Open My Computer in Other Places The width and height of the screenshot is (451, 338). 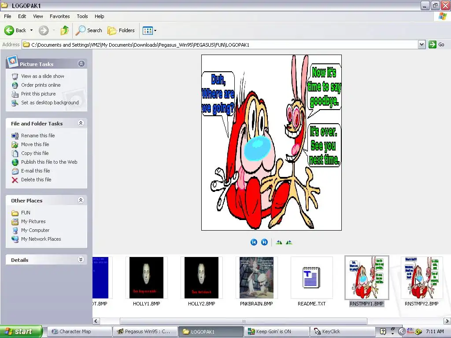(x=35, y=230)
